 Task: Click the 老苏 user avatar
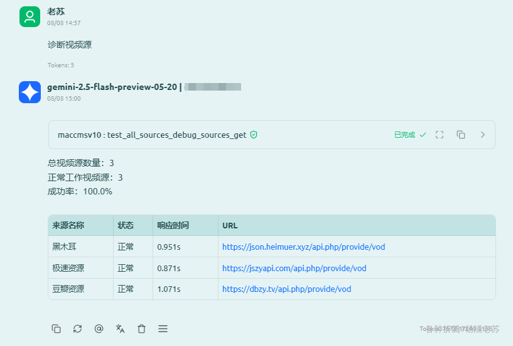pyautogui.click(x=30, y=17)
